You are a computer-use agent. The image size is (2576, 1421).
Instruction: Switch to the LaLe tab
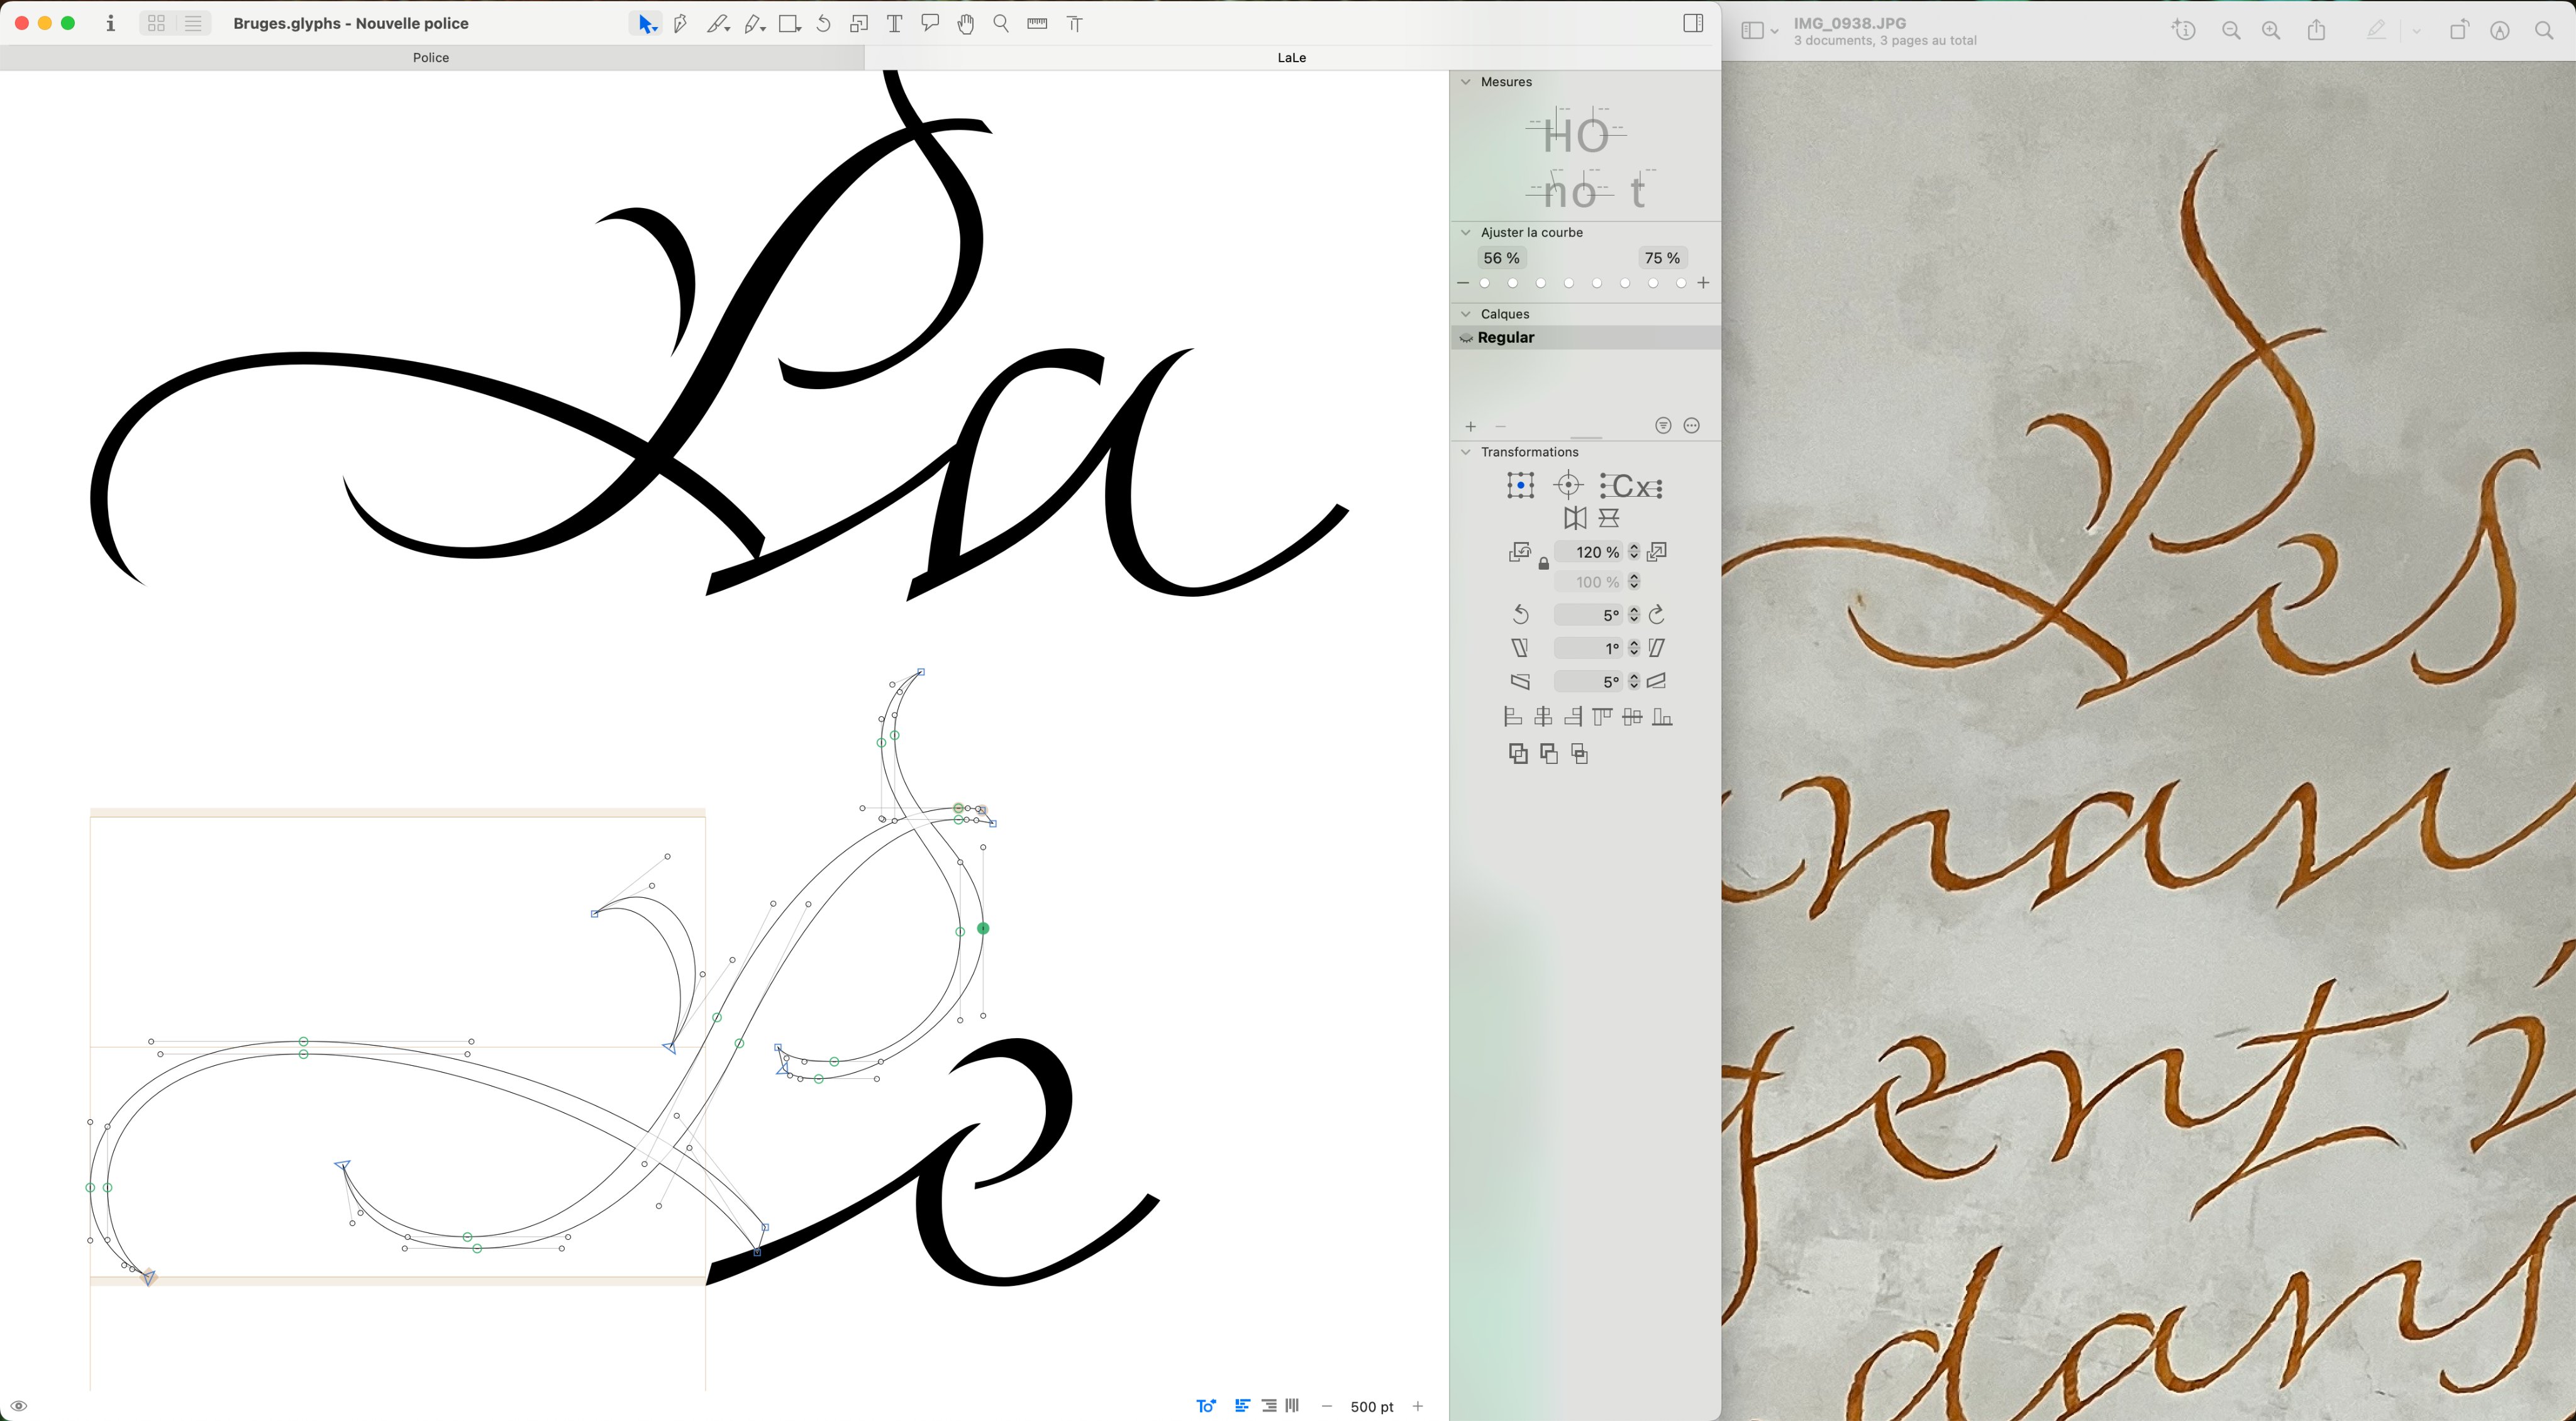coord(1291,58)
